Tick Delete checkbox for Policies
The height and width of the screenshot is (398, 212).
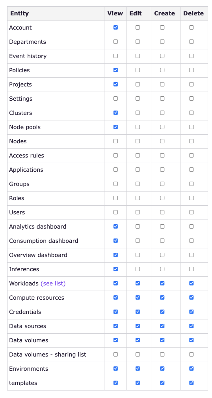pyautogui.click(x=191, y=70)
